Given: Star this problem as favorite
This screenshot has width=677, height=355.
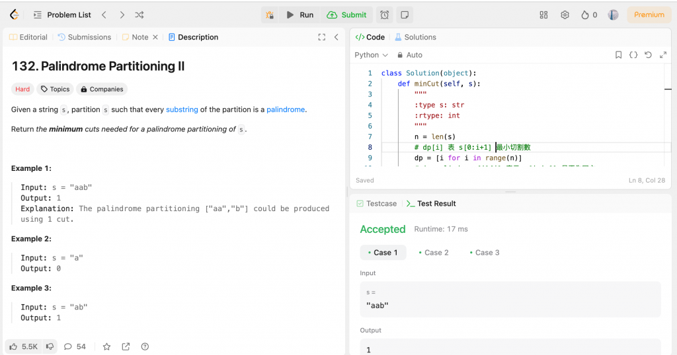Looking at the screenshot, I should [106, 346].
